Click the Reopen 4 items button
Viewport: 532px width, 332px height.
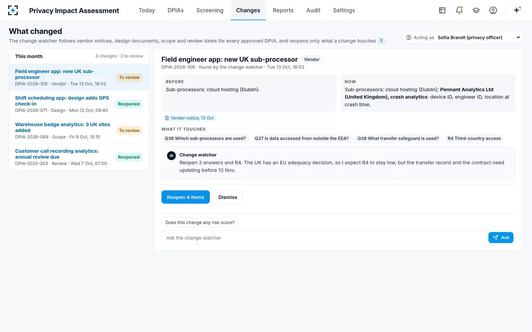click(x=185, y=197)
